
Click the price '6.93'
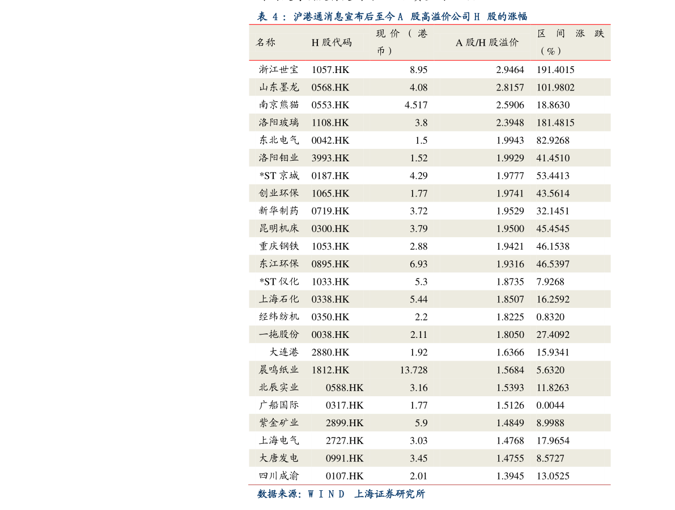418,264
